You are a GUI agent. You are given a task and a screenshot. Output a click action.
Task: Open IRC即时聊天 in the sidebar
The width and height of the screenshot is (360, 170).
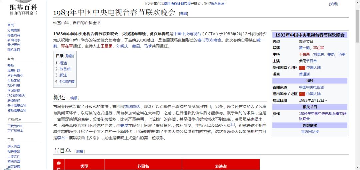click(16, 95)
